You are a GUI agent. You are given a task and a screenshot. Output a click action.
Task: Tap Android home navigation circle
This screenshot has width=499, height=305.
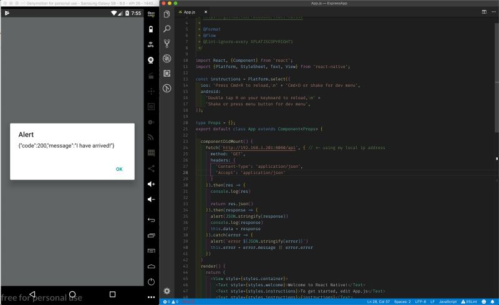[x=72, y=294]
